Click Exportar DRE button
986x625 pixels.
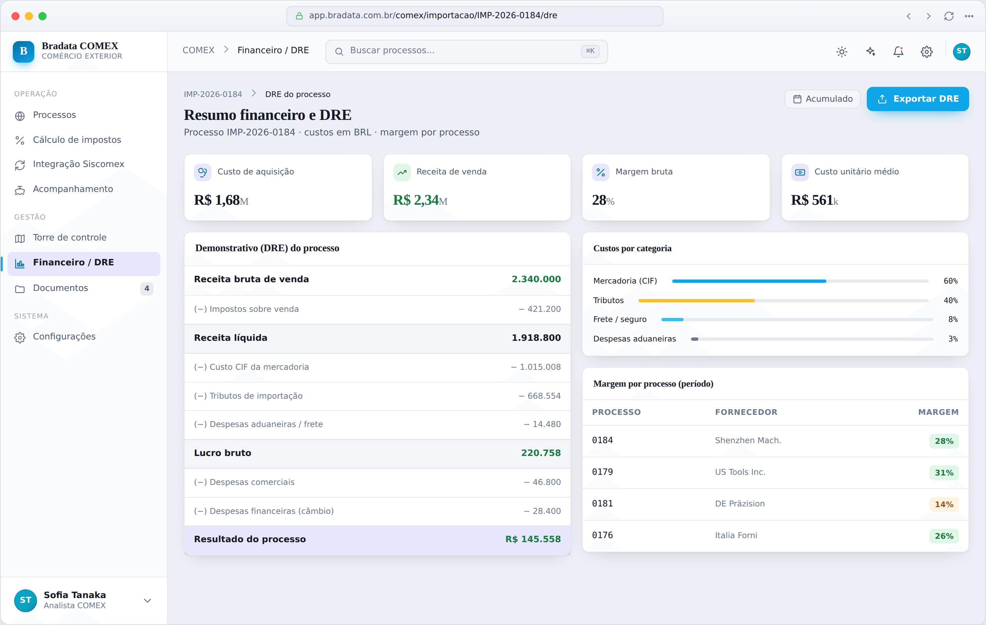(918, 99)
